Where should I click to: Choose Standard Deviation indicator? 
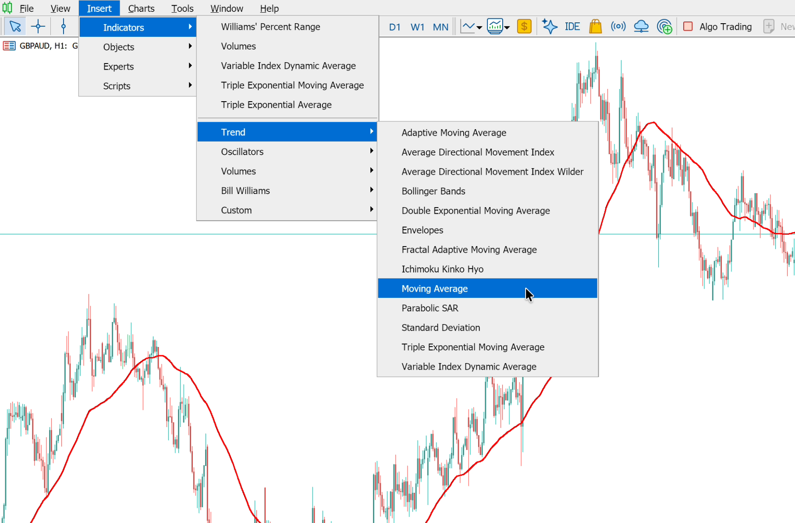click(487, 328)
